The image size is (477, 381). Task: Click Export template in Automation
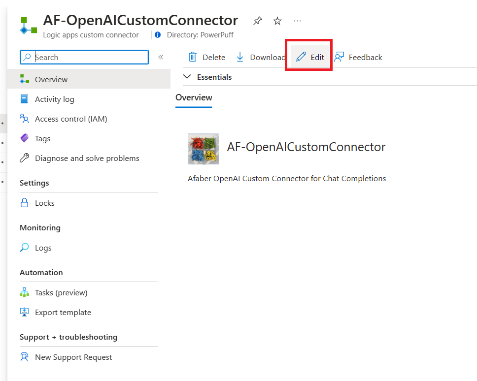point(63,312)
